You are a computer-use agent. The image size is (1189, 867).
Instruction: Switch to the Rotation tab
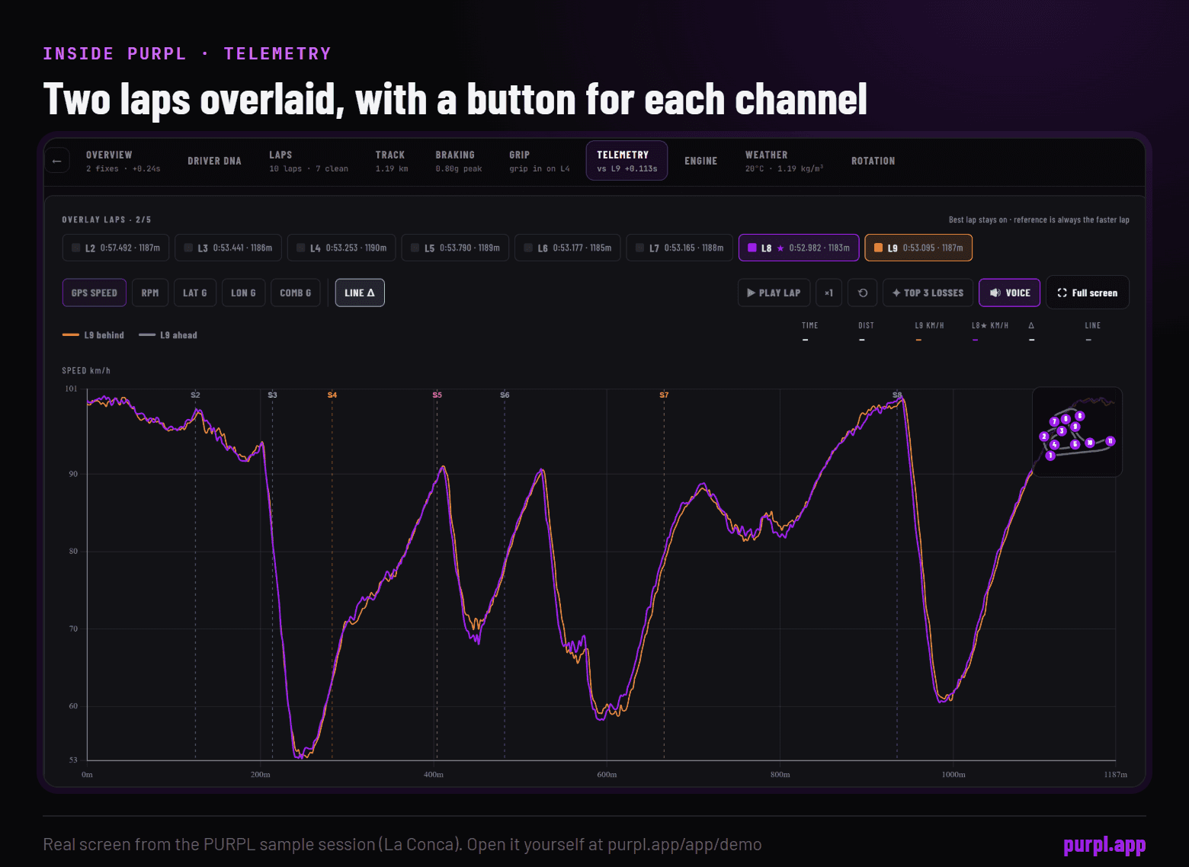pos(873,161)
